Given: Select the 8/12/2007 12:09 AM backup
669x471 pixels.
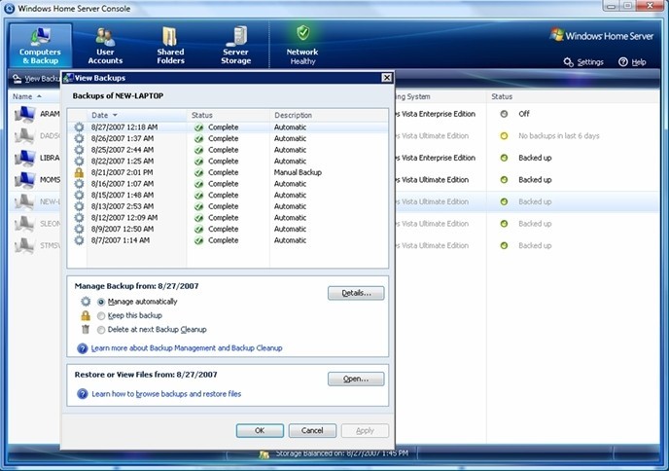Looking at the screenshot, I should click(x=229, y=218).
